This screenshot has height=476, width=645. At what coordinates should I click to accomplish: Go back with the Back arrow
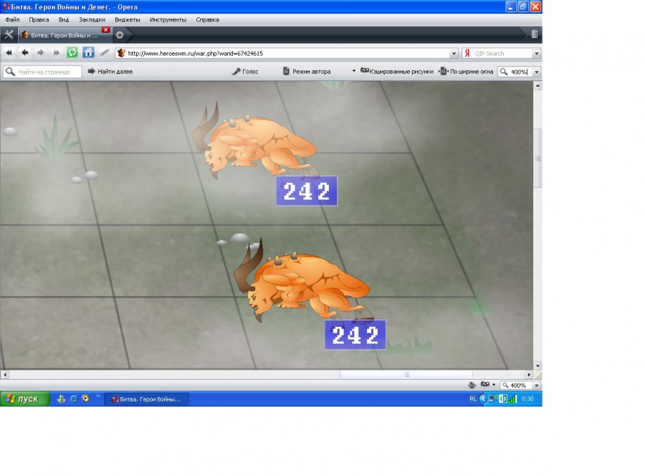click(x=25, y=53)
